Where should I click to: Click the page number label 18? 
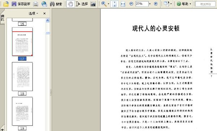[22, 94]
